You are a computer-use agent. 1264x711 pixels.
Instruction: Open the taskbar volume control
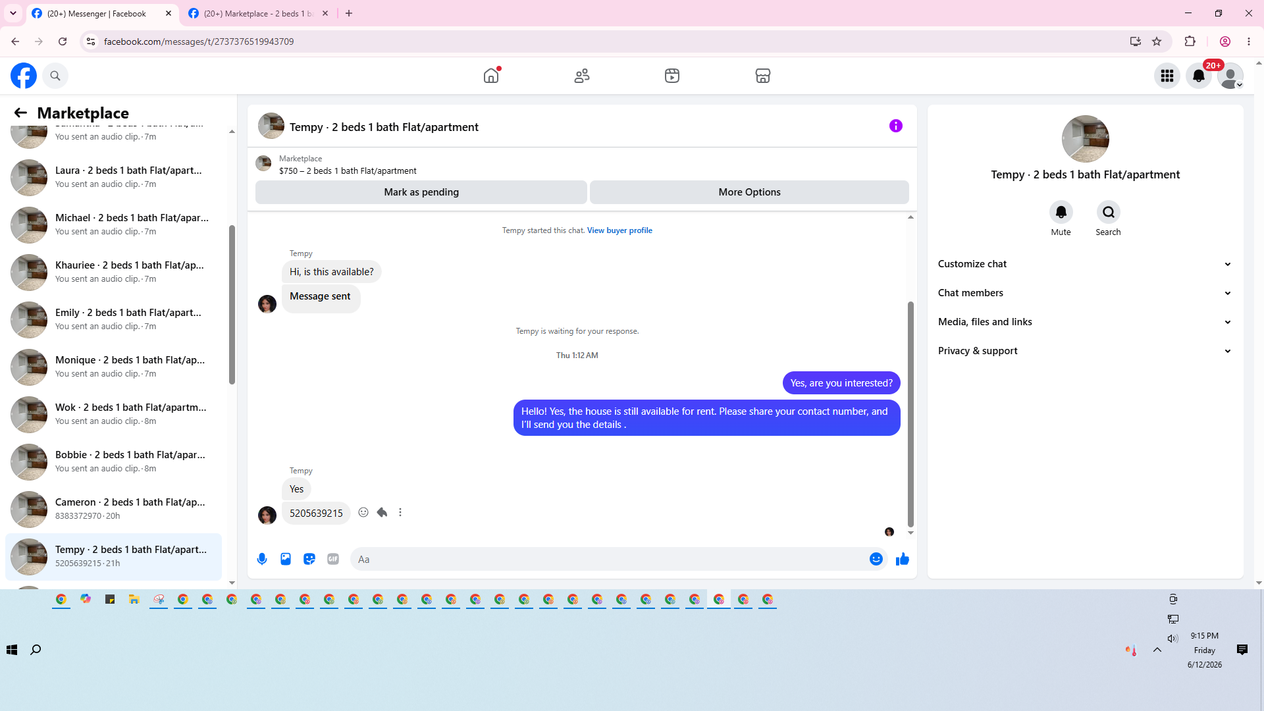1172,639
